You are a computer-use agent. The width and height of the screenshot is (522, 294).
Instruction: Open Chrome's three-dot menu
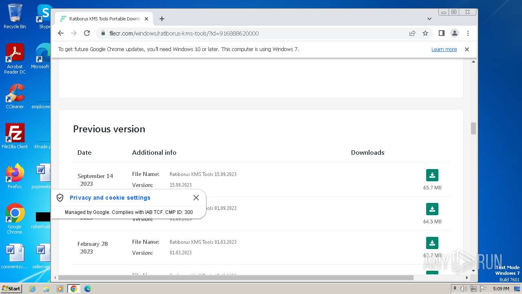[468, 33]
